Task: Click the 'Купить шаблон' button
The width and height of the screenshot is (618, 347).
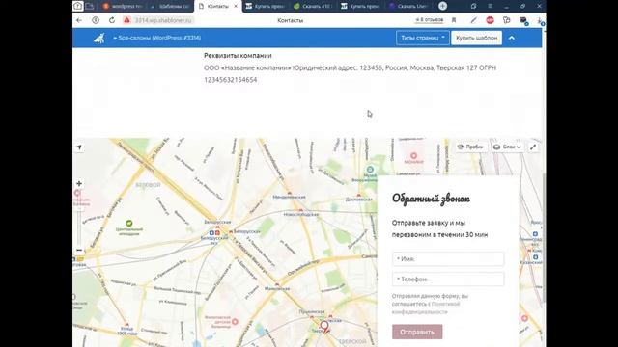Action: (x=476, y=38)
